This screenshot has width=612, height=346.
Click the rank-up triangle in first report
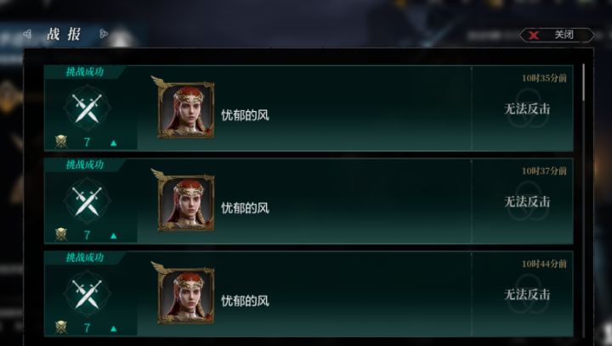coord(114,143)
